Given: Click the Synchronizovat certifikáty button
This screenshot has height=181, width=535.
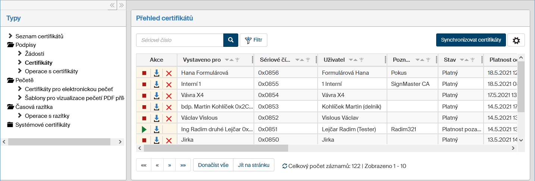Looking at the screenshot, I should [471, 40].
